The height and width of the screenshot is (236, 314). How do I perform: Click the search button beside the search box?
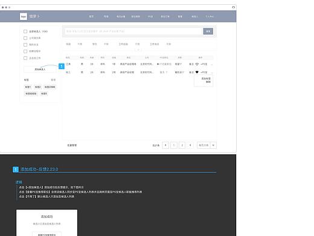tap(208, 31)
